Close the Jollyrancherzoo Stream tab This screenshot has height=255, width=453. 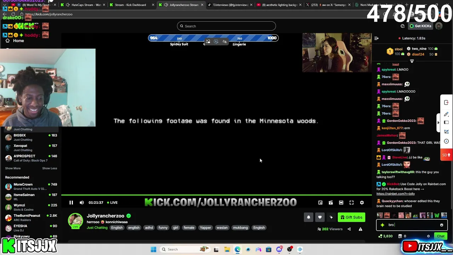(202, 5)
